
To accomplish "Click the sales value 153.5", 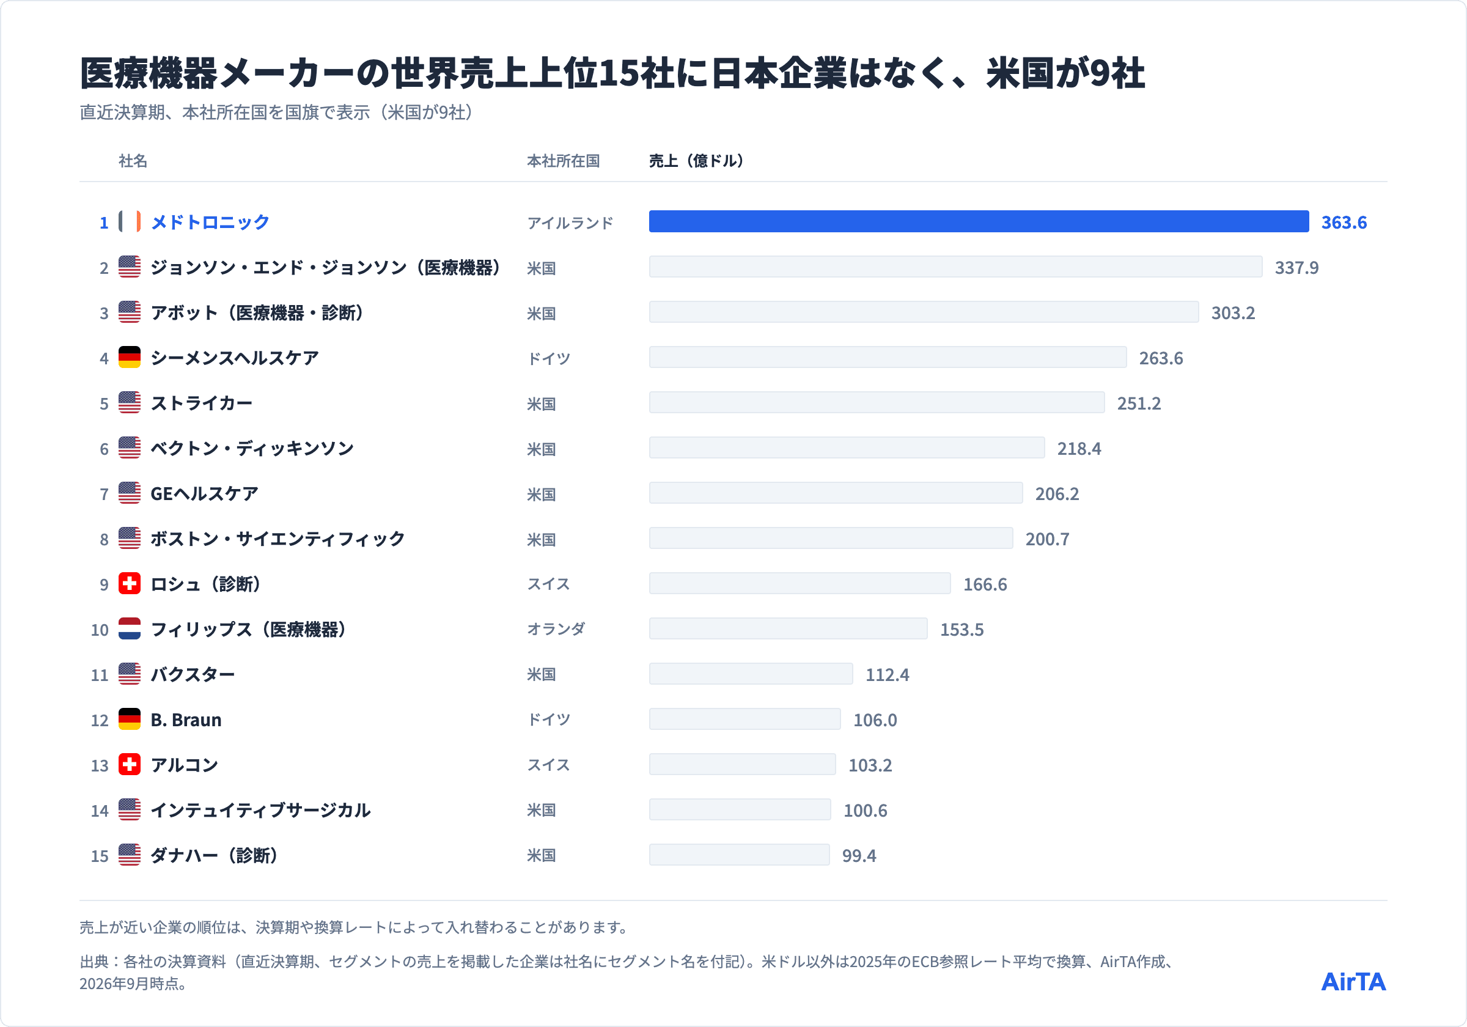I will click(x=961, y=630).
